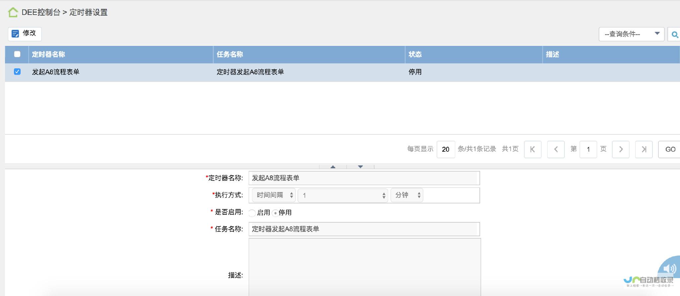Click the green home icon
The image size is (680, 296).
point(13,13)
